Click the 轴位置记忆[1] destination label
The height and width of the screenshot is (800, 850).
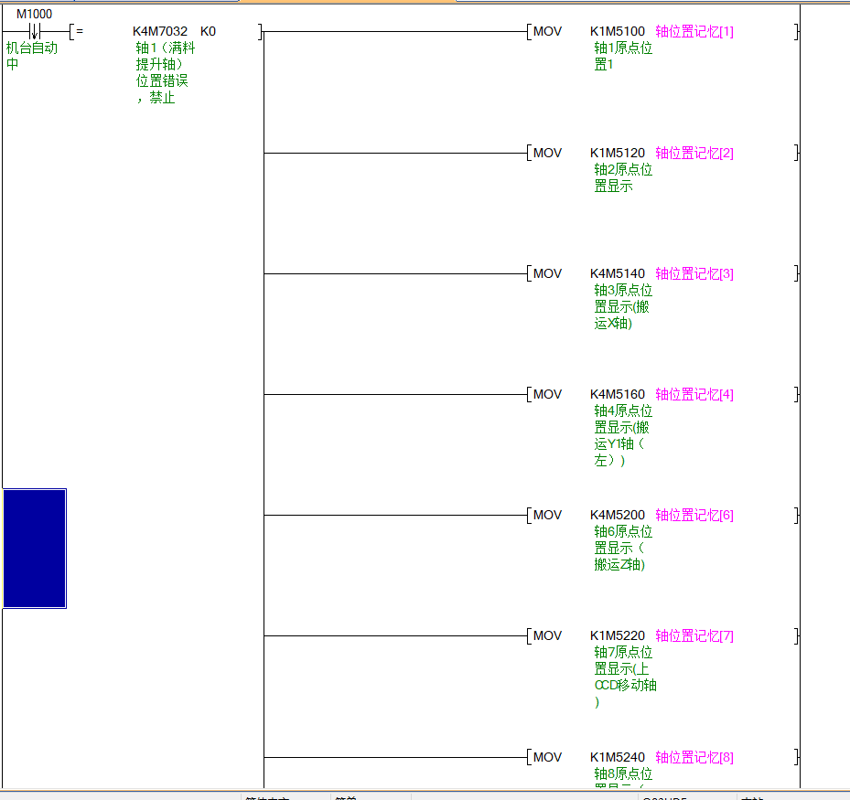pyautogui.click(x=694, y=32)
